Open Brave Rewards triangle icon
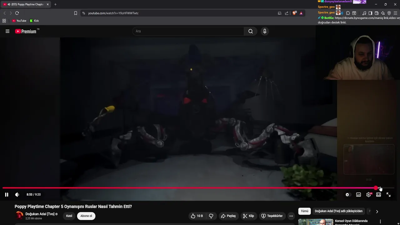 coord(301,13)
